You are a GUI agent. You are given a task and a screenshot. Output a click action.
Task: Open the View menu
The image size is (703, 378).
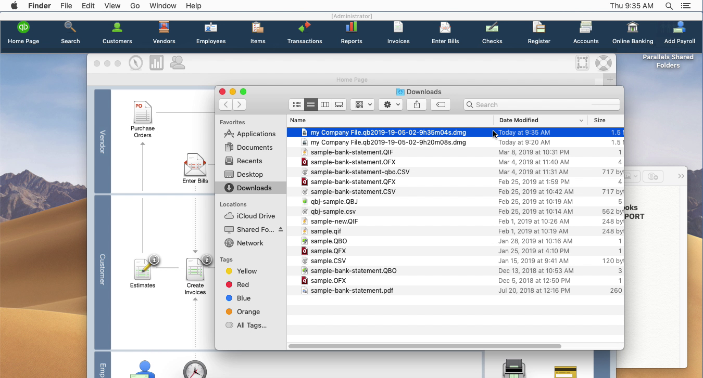click(112, 6)
